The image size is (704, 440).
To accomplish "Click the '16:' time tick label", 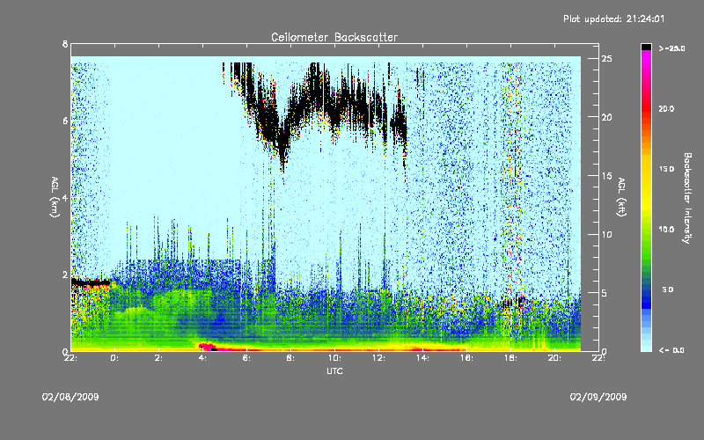I will 466,358.
